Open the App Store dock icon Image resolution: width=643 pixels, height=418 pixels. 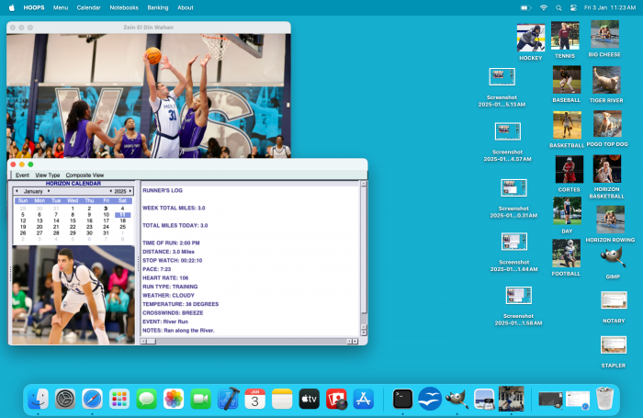(363, 399)
